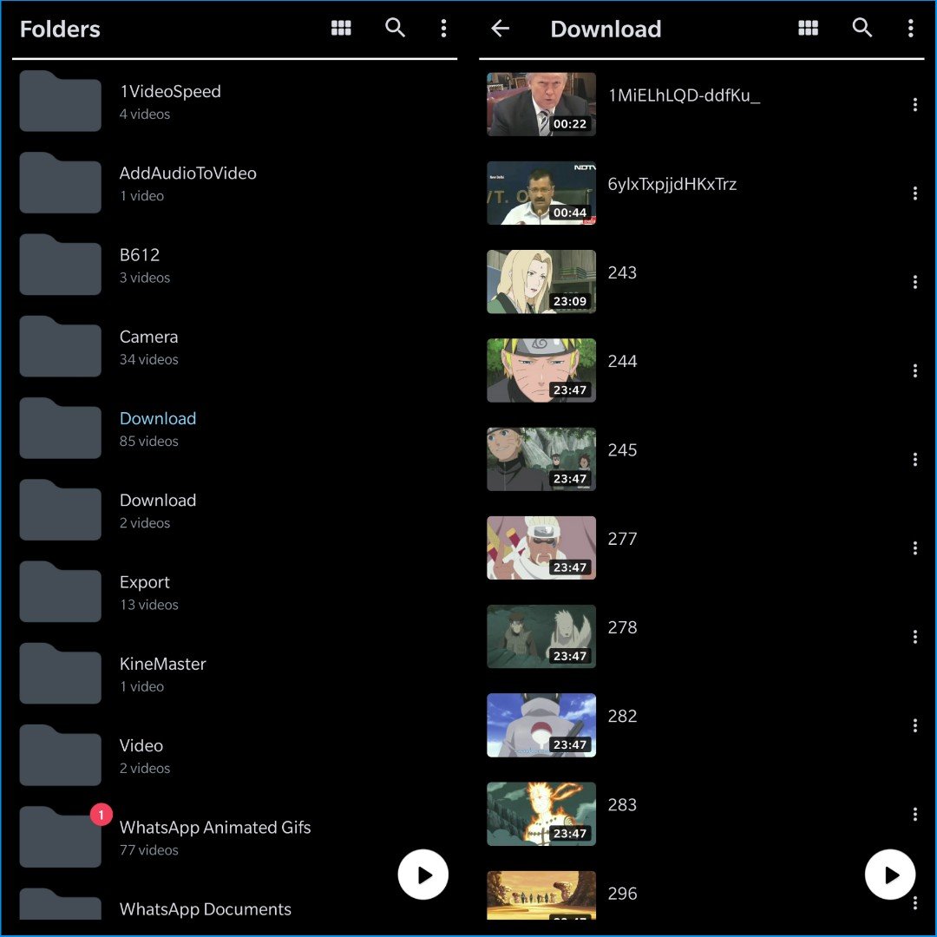The image size is (937, 937).
Task: Open the 1VideoSpeed folder icon
Action: [x=61, y=101]
